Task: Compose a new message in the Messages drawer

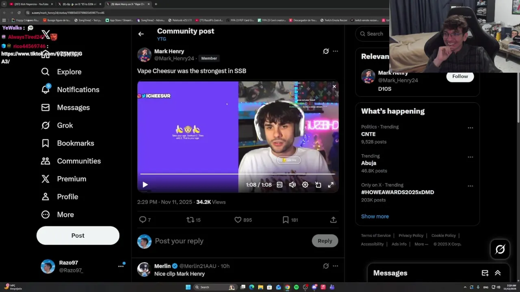Action: (x=485, y=273)
